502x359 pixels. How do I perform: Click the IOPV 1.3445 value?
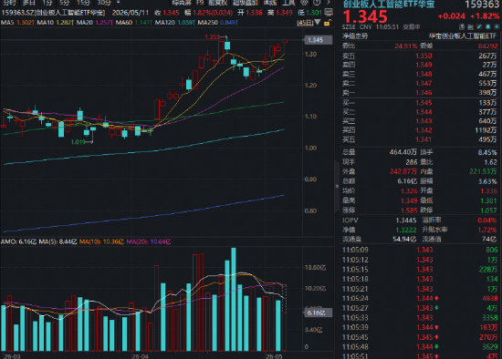[x=406, y=221]
